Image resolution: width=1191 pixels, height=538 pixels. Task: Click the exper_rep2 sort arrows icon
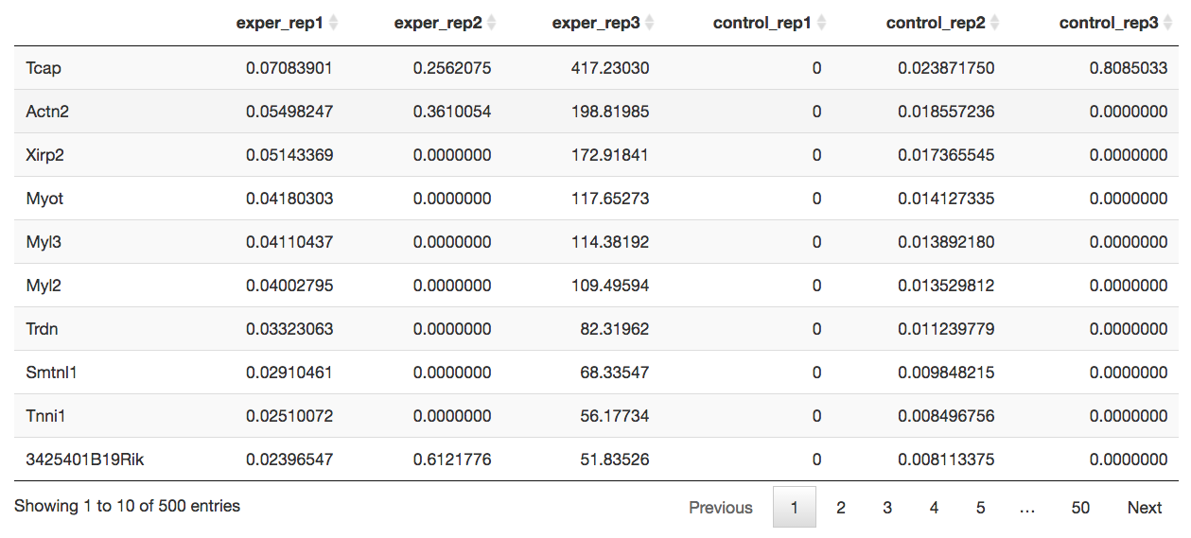491,23
